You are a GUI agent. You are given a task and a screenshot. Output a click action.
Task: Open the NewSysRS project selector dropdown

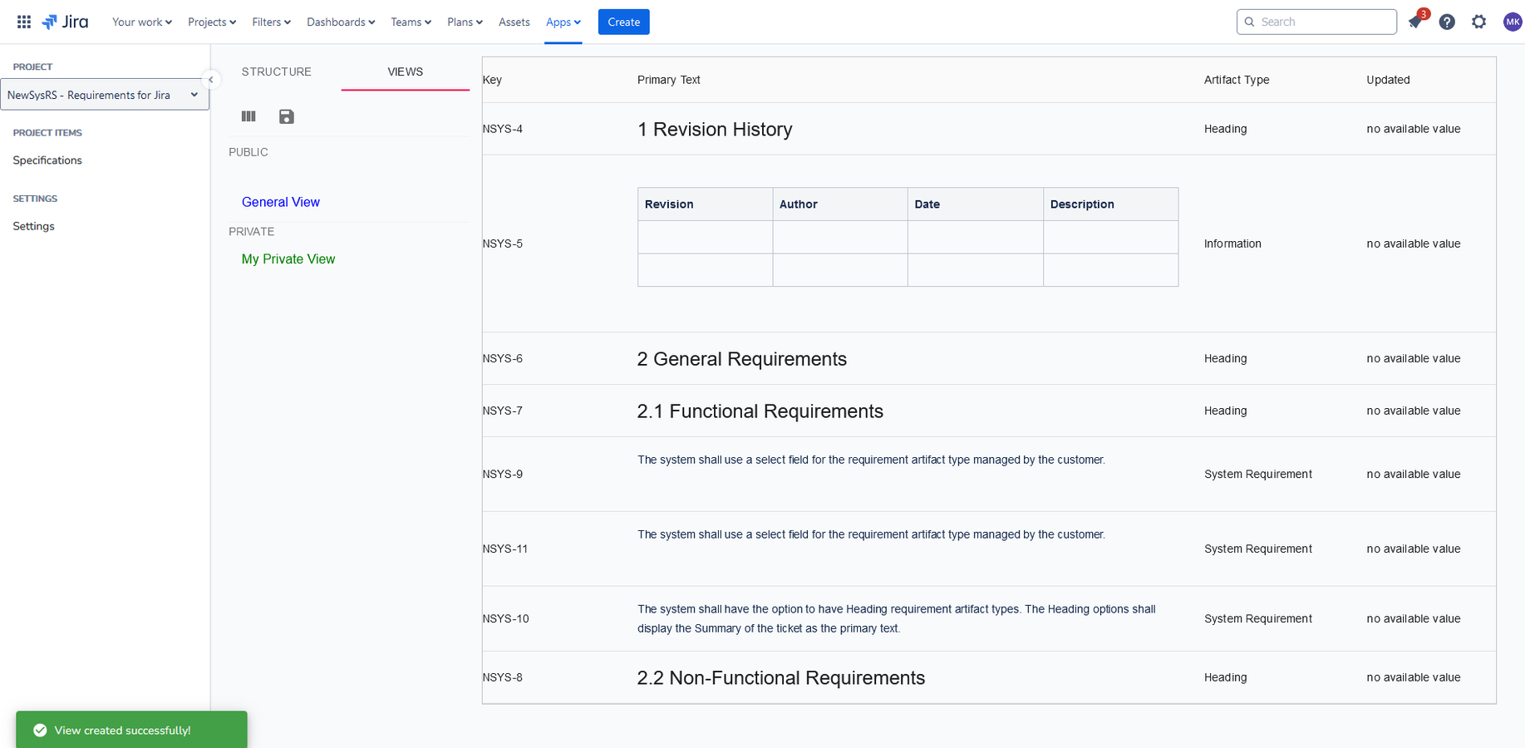click(x=104, y=95)
